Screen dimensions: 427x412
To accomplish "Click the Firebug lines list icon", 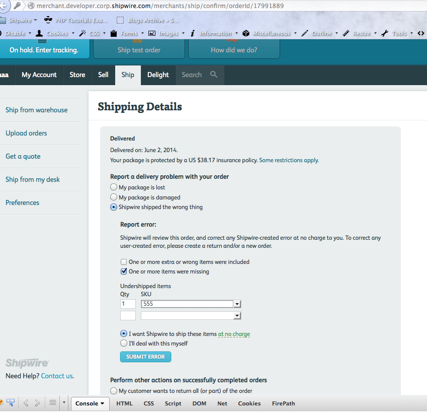I will pos(53,403).
